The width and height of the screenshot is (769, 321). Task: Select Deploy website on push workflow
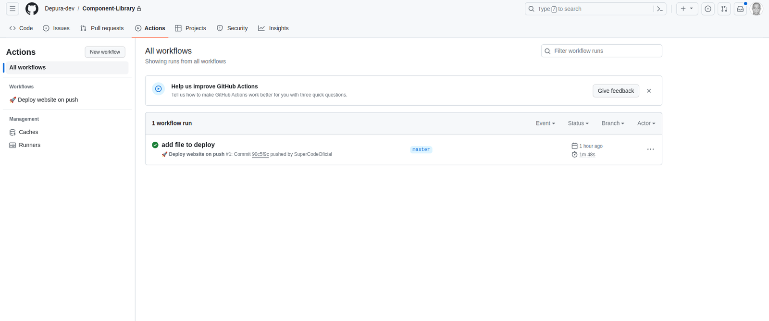48,100
